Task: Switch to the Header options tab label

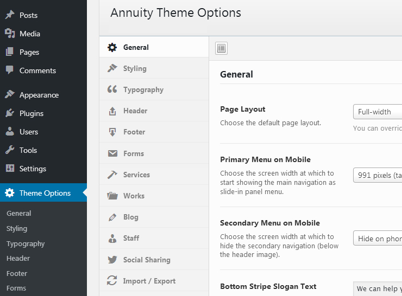Action: pos(135,111)
